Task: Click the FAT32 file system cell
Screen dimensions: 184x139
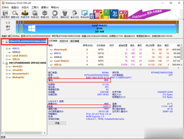Action: pos(101,53)
